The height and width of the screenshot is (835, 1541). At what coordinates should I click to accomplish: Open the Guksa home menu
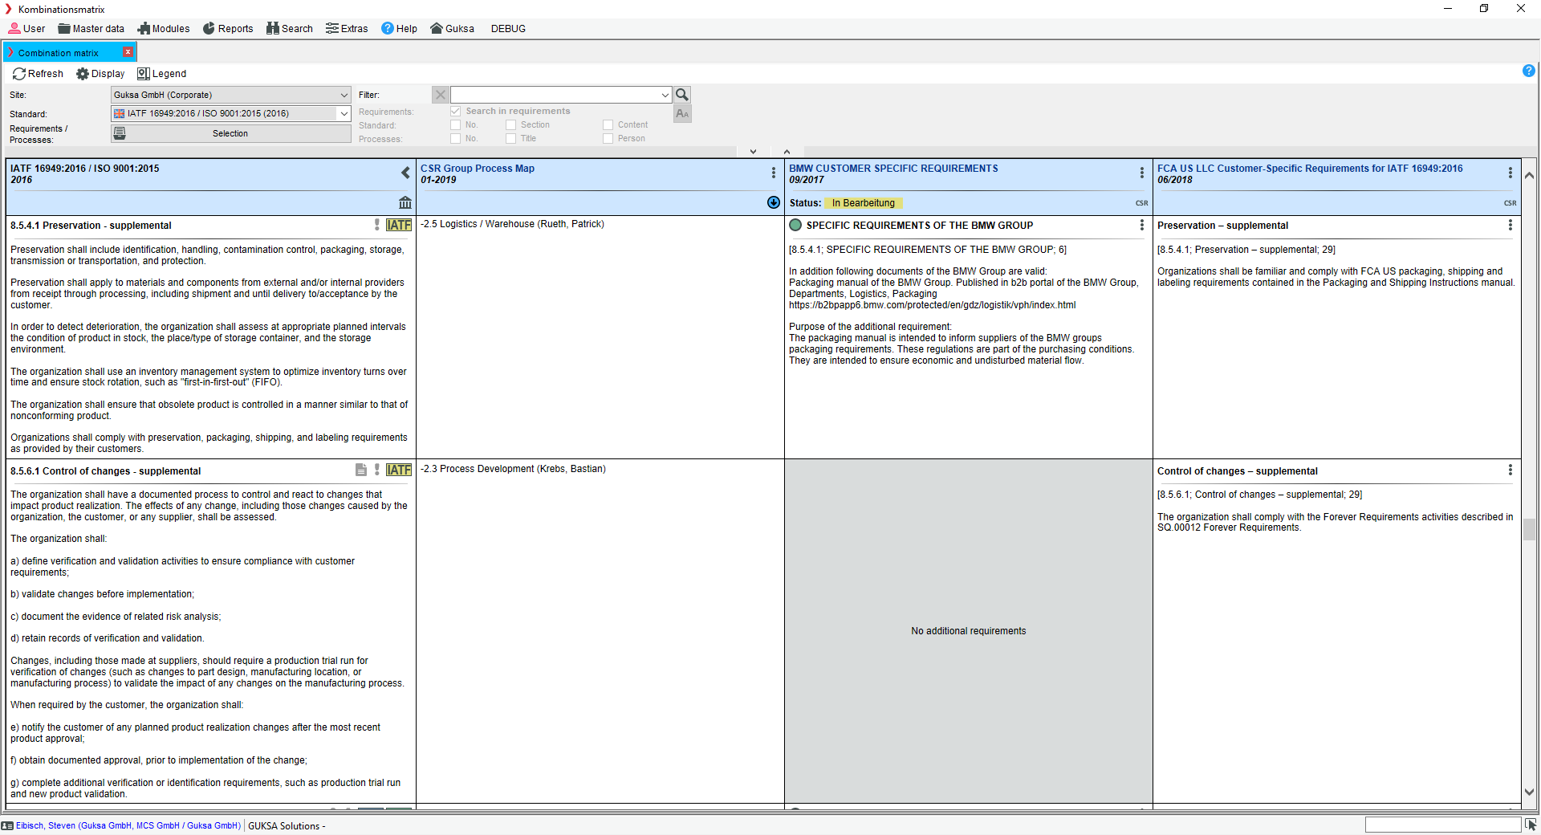point(452,29)
